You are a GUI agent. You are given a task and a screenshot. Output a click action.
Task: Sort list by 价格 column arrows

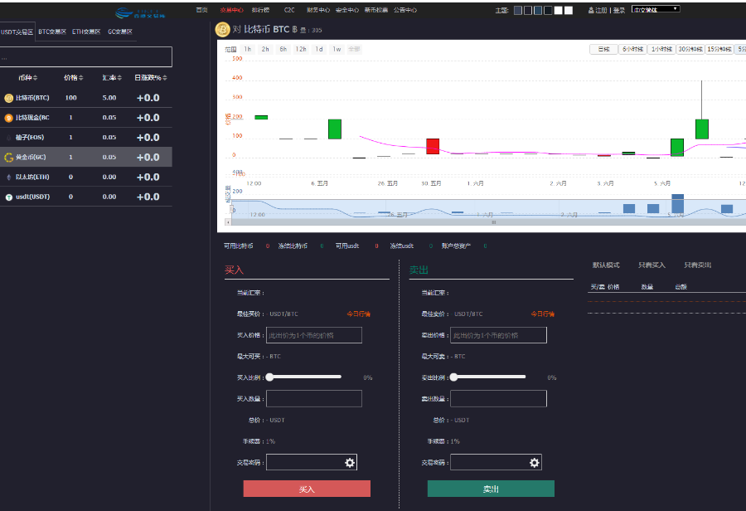(x=81, y=78)
